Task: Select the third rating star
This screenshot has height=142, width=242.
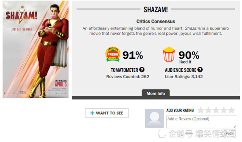Action: 216,110
